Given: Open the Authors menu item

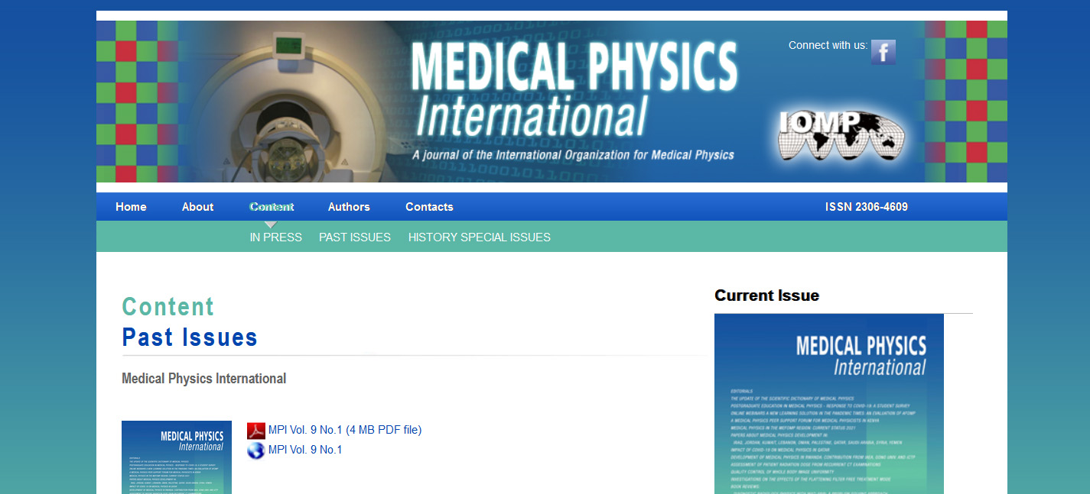Looking at the screenshot, I should coord(349,207).
